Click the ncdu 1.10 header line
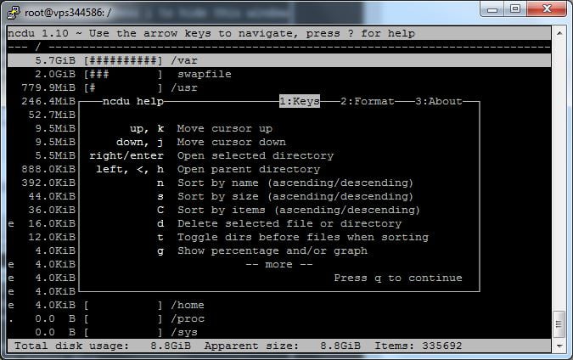Viewport: 573px width, 360px height. [279, 33]
